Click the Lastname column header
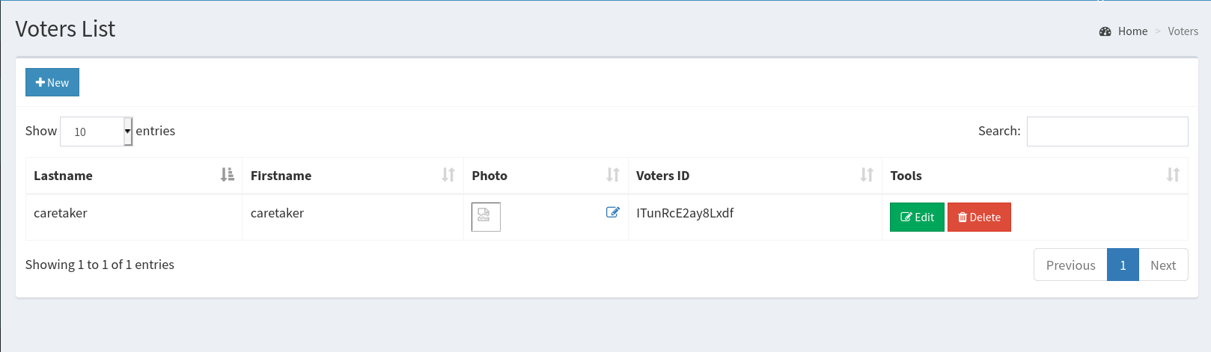The image size is (1211, 352). click(64, 176)
